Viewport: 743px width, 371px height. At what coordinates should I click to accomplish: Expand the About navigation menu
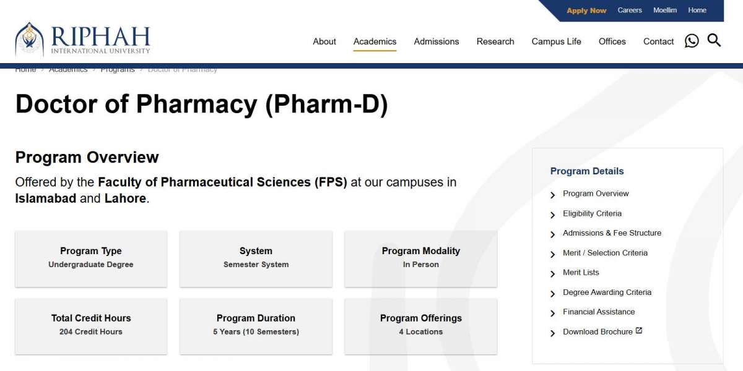tap(324, 41)
